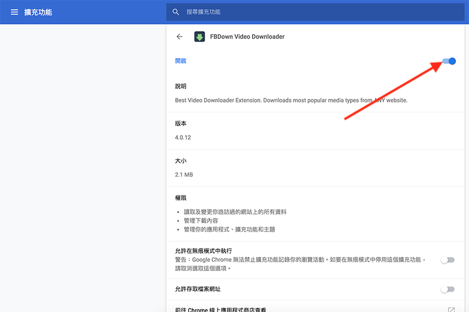Click the FBDown green download arrow icon
469x312 pixels.
(x=199, y=37)
